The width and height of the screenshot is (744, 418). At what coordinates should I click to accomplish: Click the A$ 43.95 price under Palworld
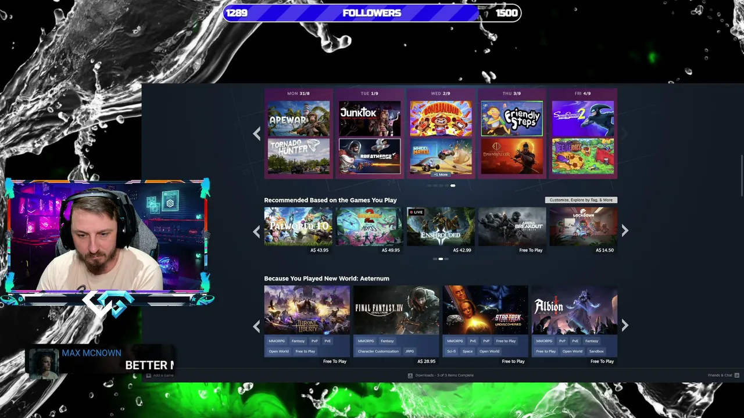(x=319, y=250)
